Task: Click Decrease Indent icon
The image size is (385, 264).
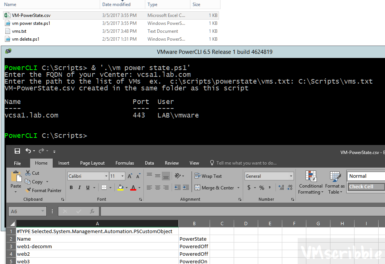Action: coord(178,188)
